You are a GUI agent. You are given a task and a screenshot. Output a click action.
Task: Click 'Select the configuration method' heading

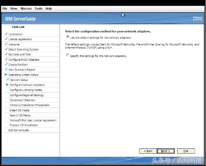tap(108, 32)
